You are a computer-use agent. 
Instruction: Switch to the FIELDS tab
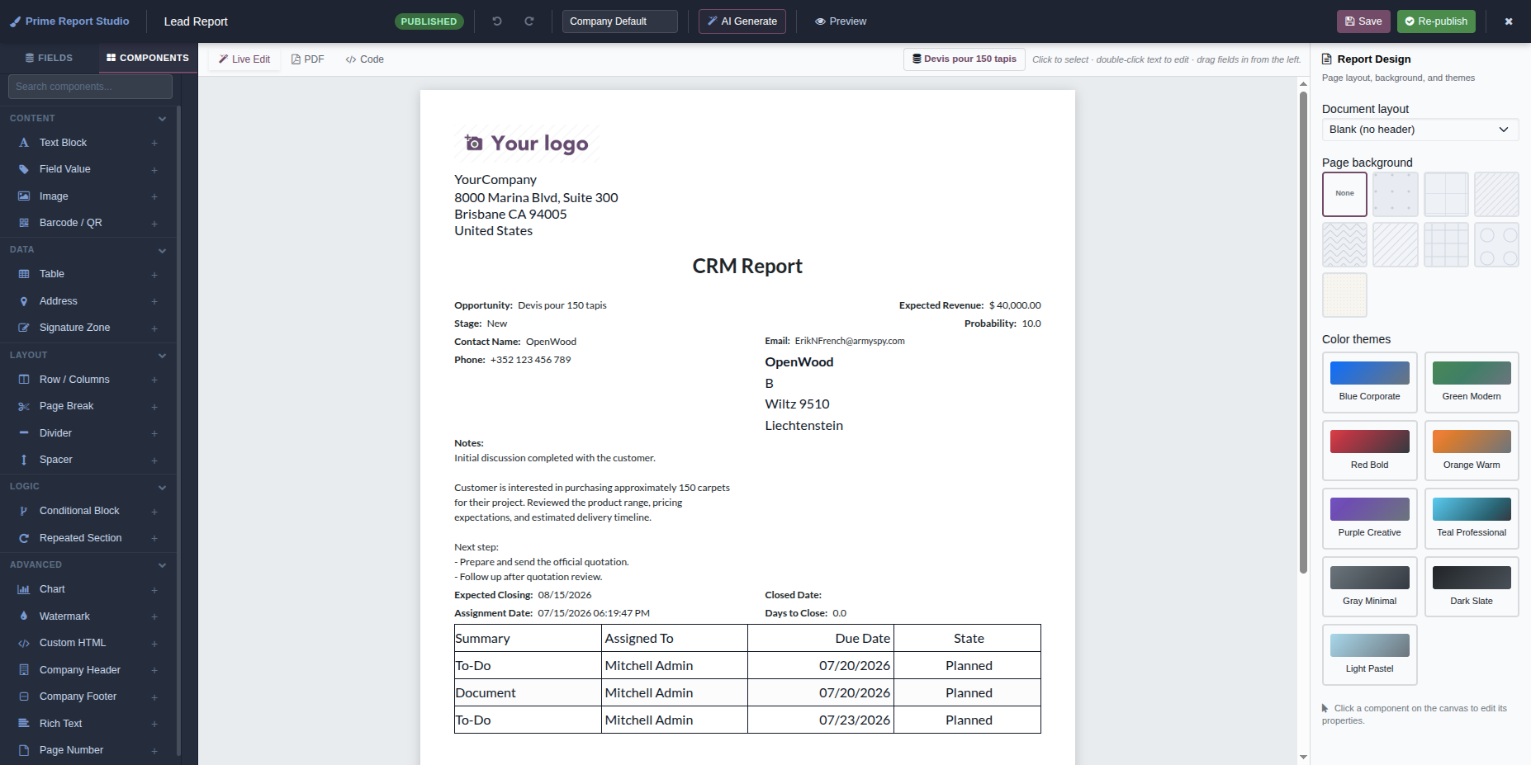49,58
